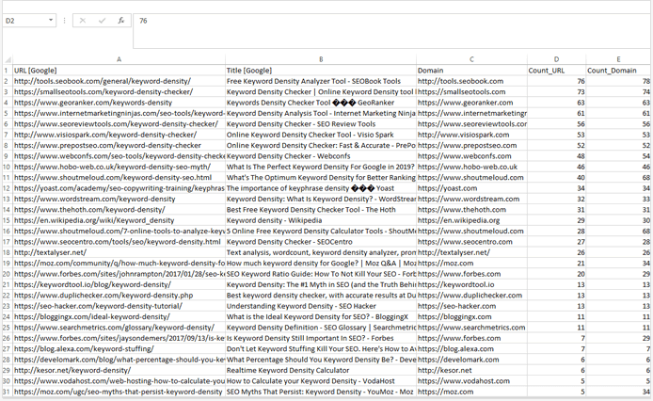The image size is (653, 401).
Task: Select the 'Keyword Density Checker - SEO Review Tools' title
Action: click(x=321, y=124)
